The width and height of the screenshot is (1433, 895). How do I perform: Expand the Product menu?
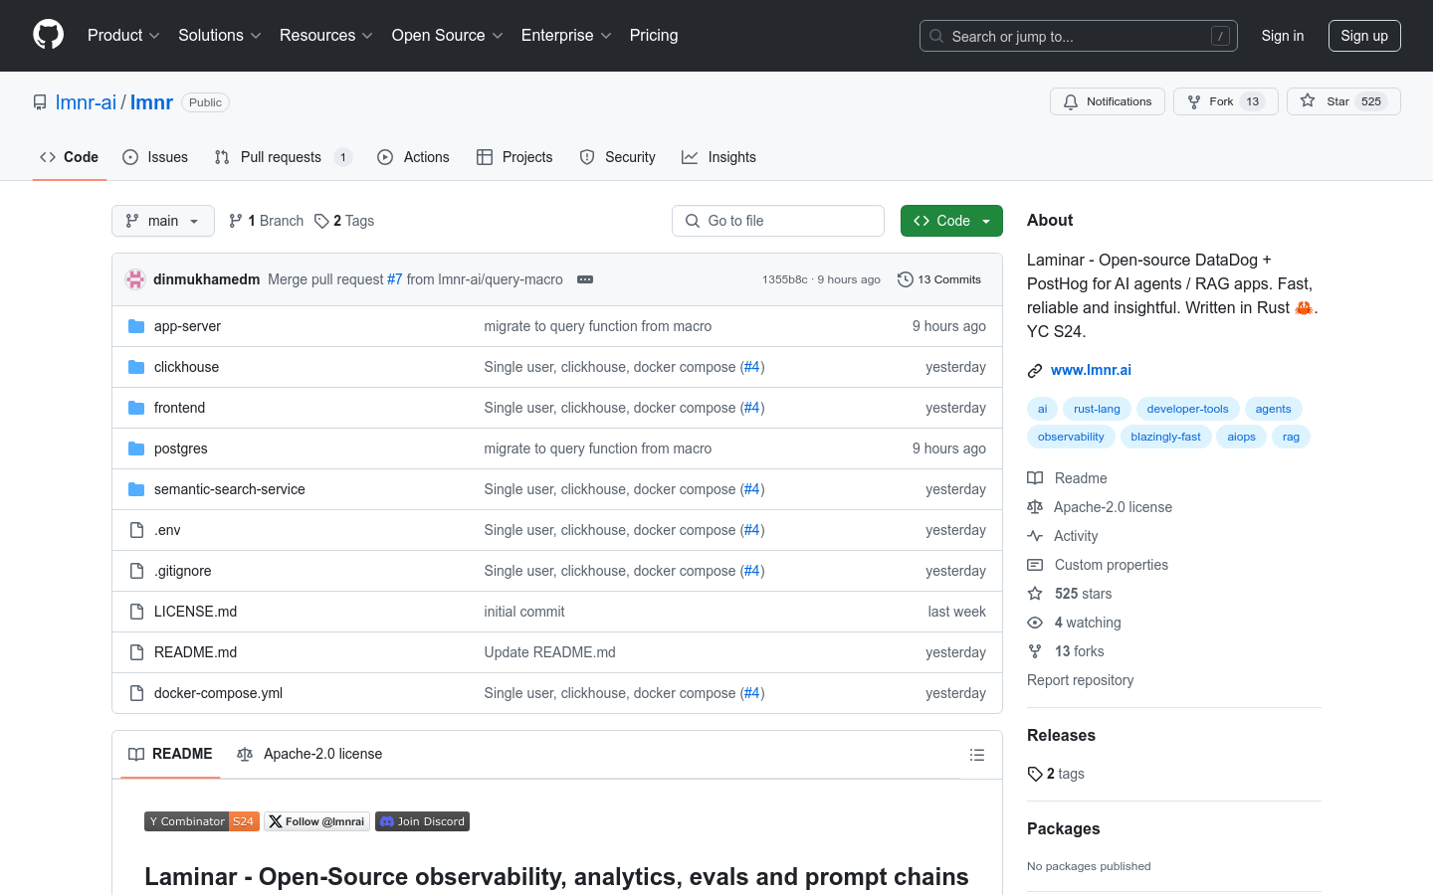tap(123, 35)
